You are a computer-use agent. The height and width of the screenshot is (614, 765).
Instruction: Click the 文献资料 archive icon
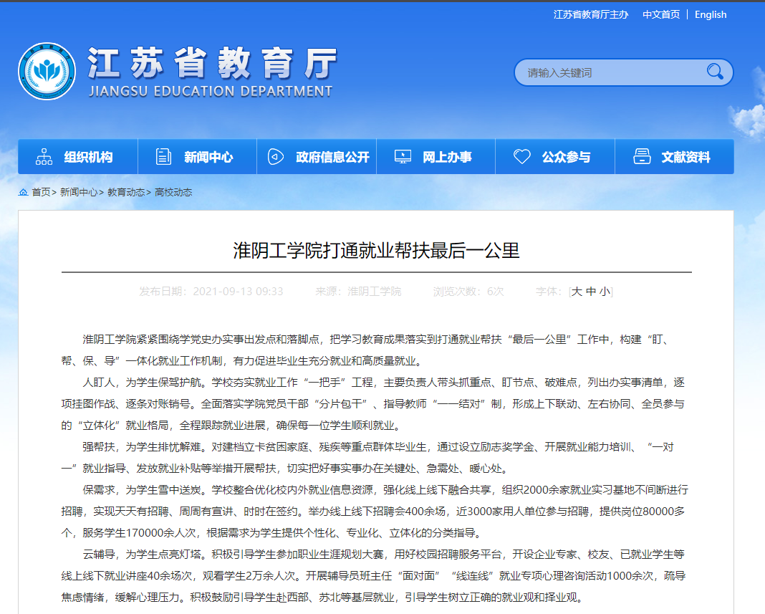click(642, 157)
